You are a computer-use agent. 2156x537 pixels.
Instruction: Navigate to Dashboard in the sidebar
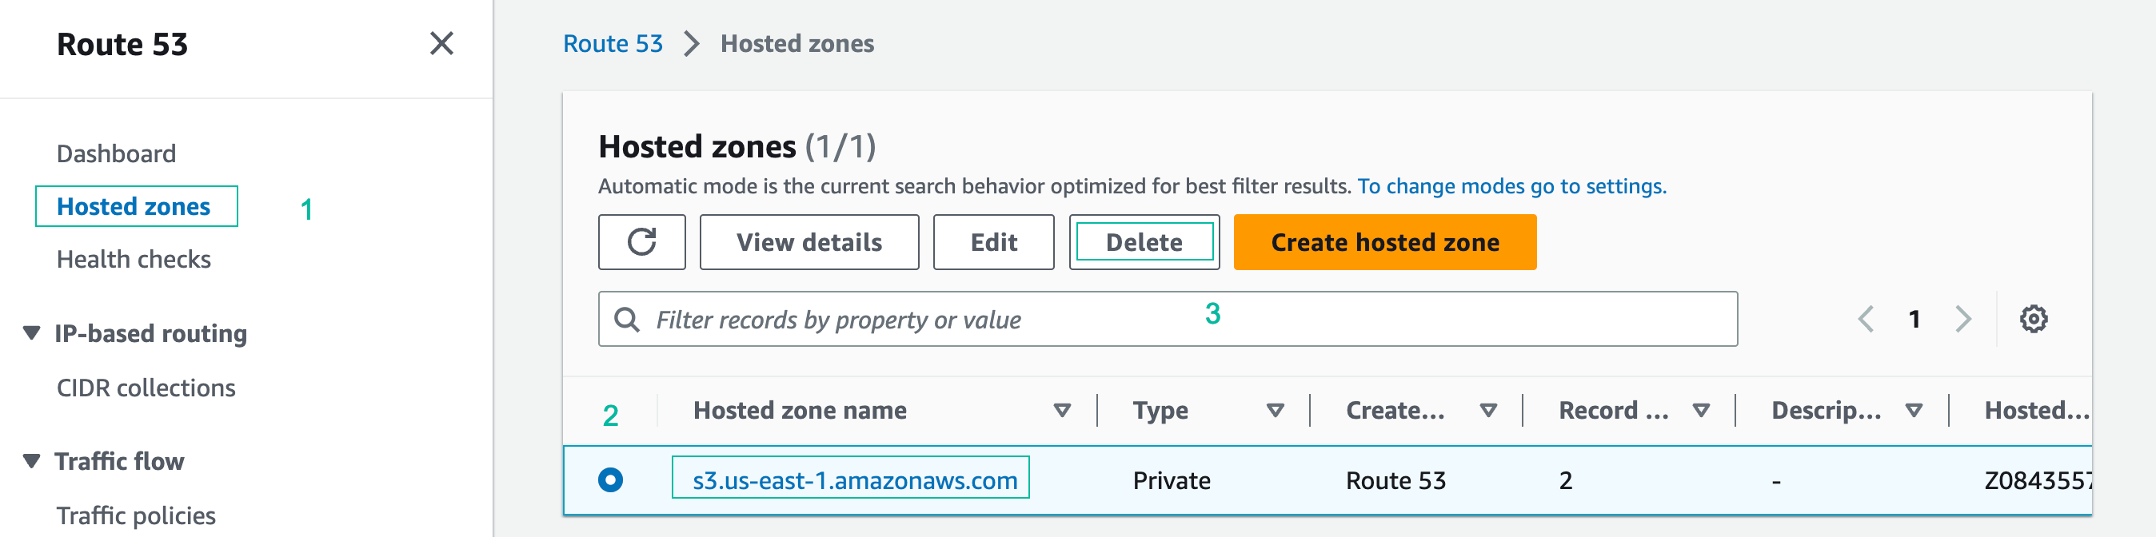pos(116,154)
